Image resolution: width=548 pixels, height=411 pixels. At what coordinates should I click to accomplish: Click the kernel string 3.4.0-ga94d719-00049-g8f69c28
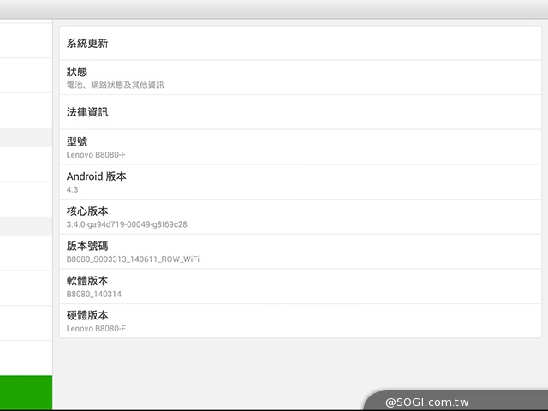pyautogui.click(x=127, y=224)
